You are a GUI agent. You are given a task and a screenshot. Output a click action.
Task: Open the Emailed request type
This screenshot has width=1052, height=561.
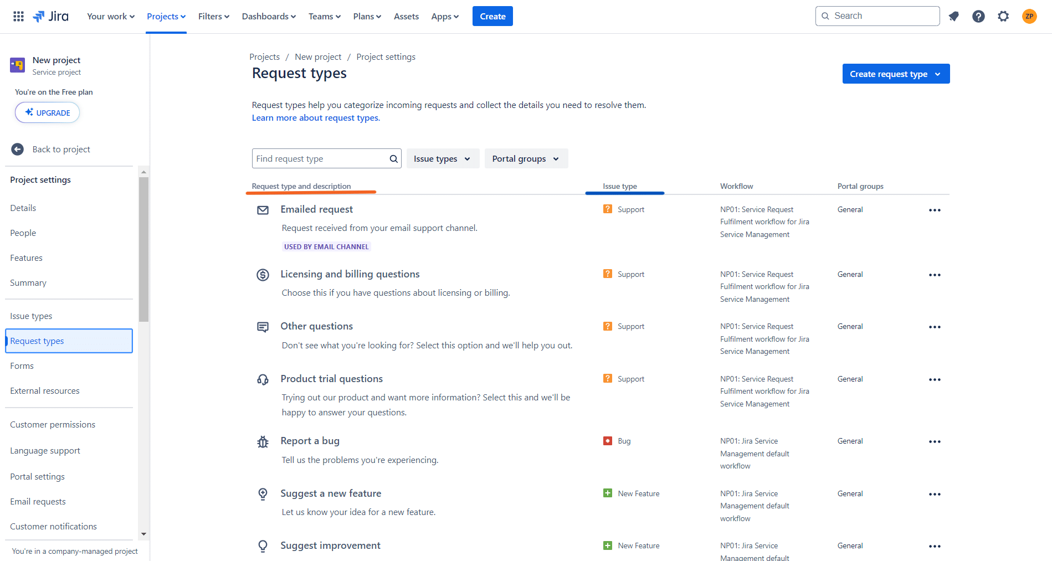coord(316,209)
